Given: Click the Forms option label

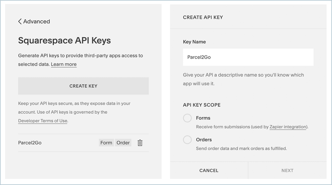Looking at the screenshot, I should coord(203,118).
